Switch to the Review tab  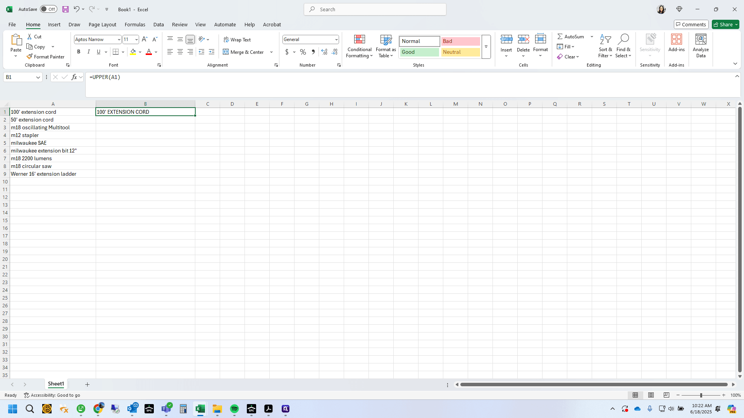[x=180, y=24]
